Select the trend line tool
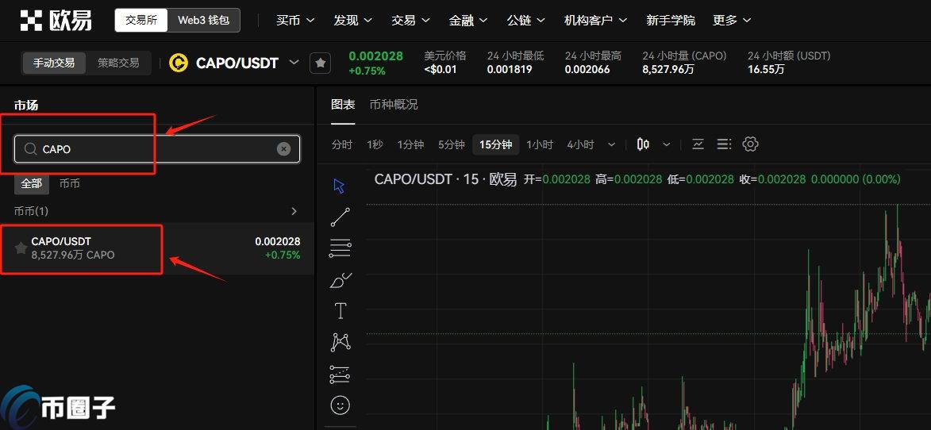This screenshot has height=430, width=931. [x=340, y=217]
